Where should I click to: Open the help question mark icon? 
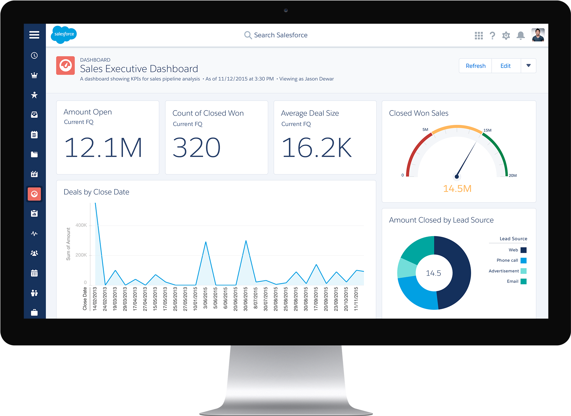492,35
